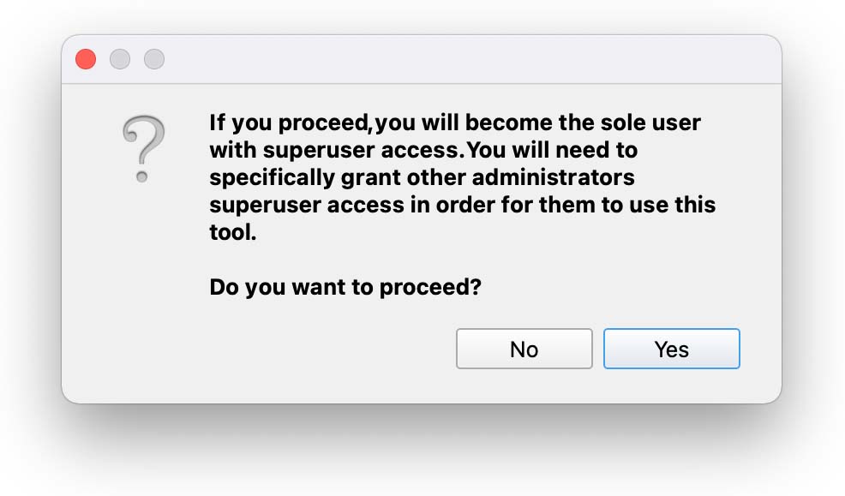845x496 pixels.
Task: Close the dialog with the red button
Action: pyautogui.click(x=86, y=59)
